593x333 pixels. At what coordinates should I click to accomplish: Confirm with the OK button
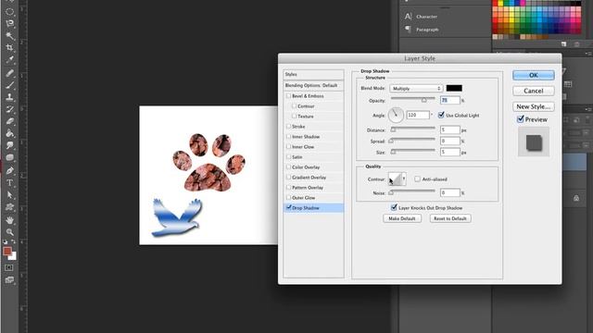coord(534,75)
